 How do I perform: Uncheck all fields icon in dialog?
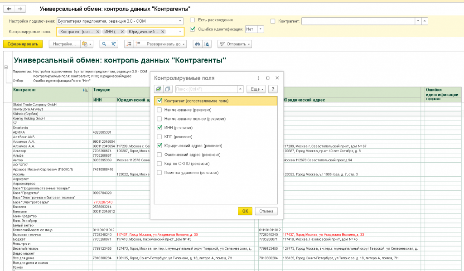[x=168, y=89]
